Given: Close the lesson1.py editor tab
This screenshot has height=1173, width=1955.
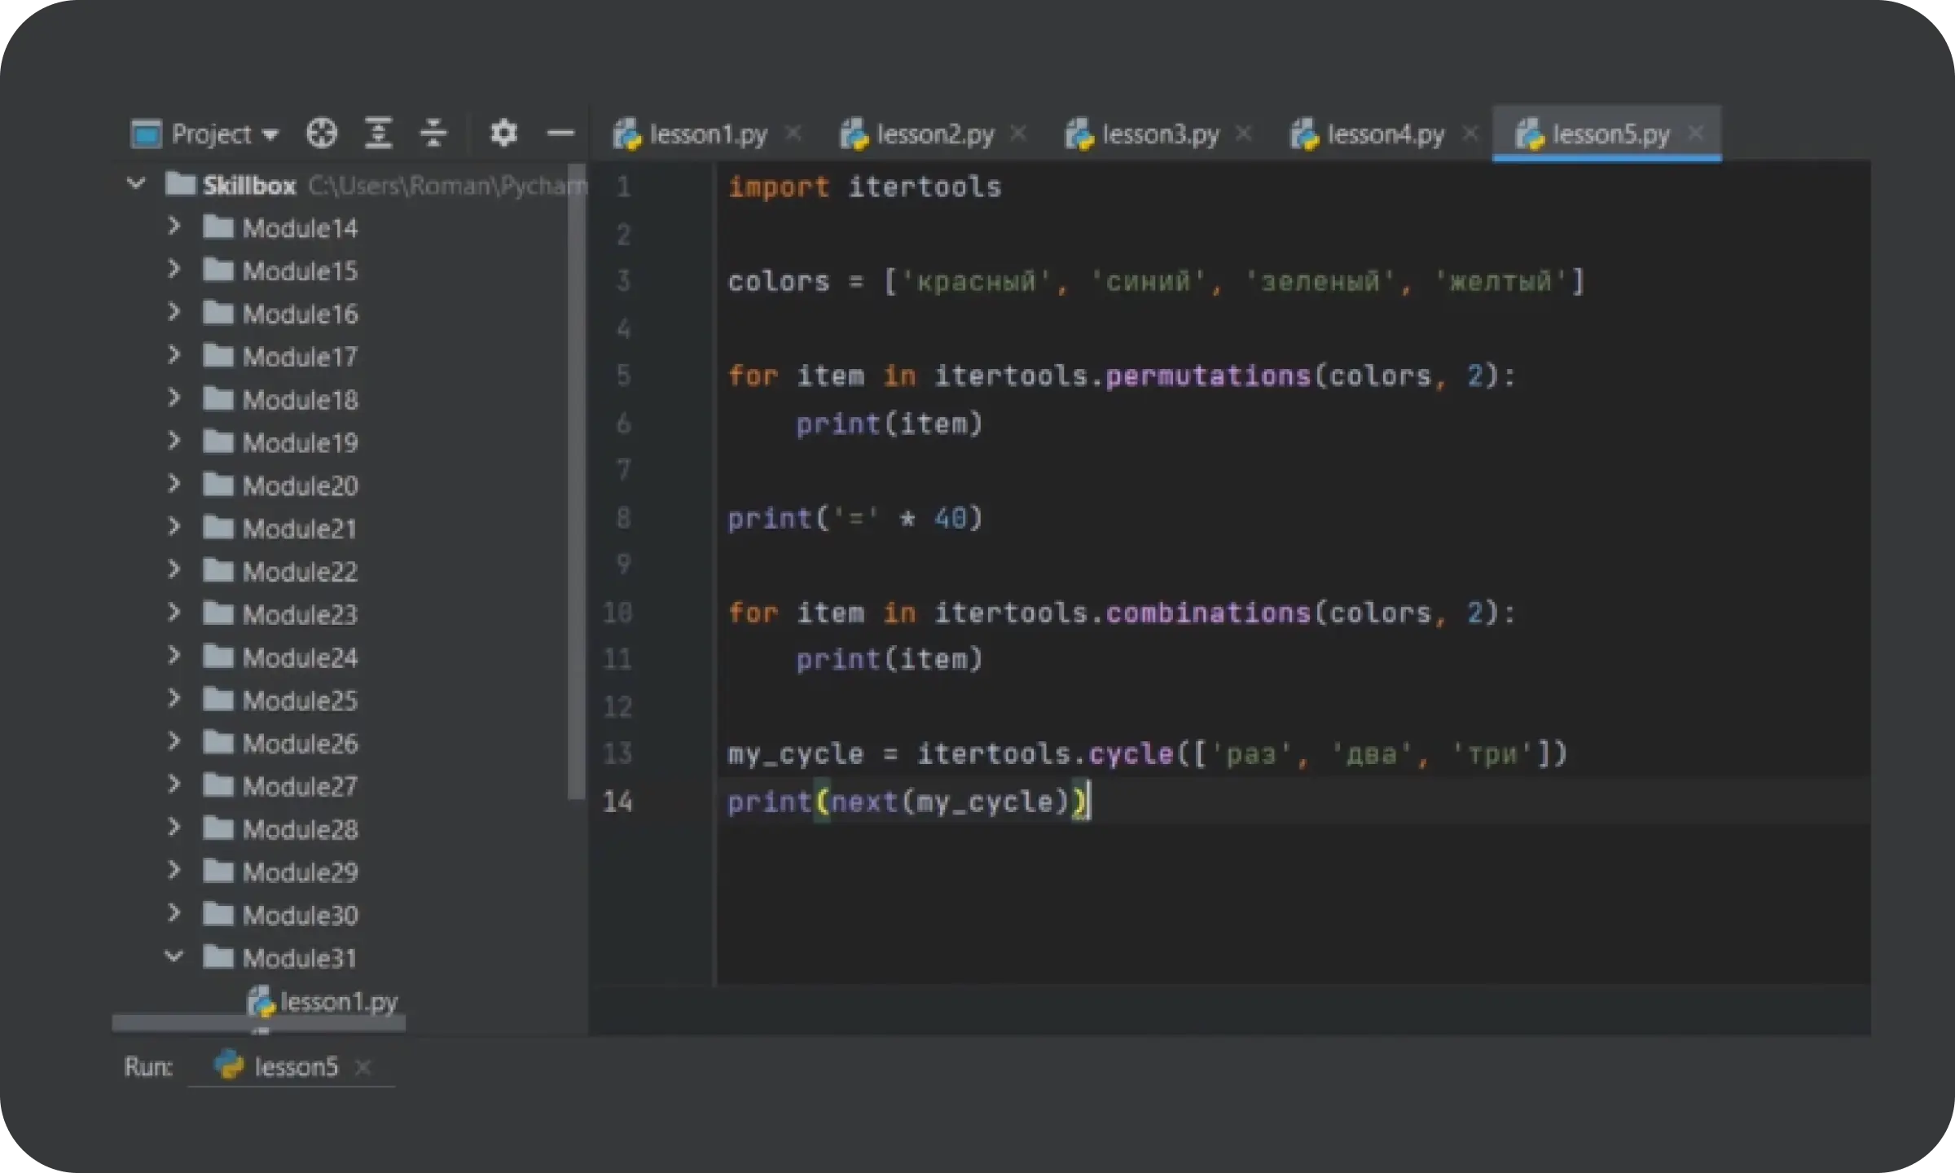Looking at the screenshot, I should 793,133.
